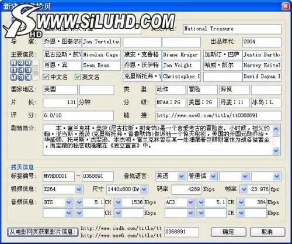
Task: Click the synopsis scrollbar down arrow
Action: pos(276,150)
